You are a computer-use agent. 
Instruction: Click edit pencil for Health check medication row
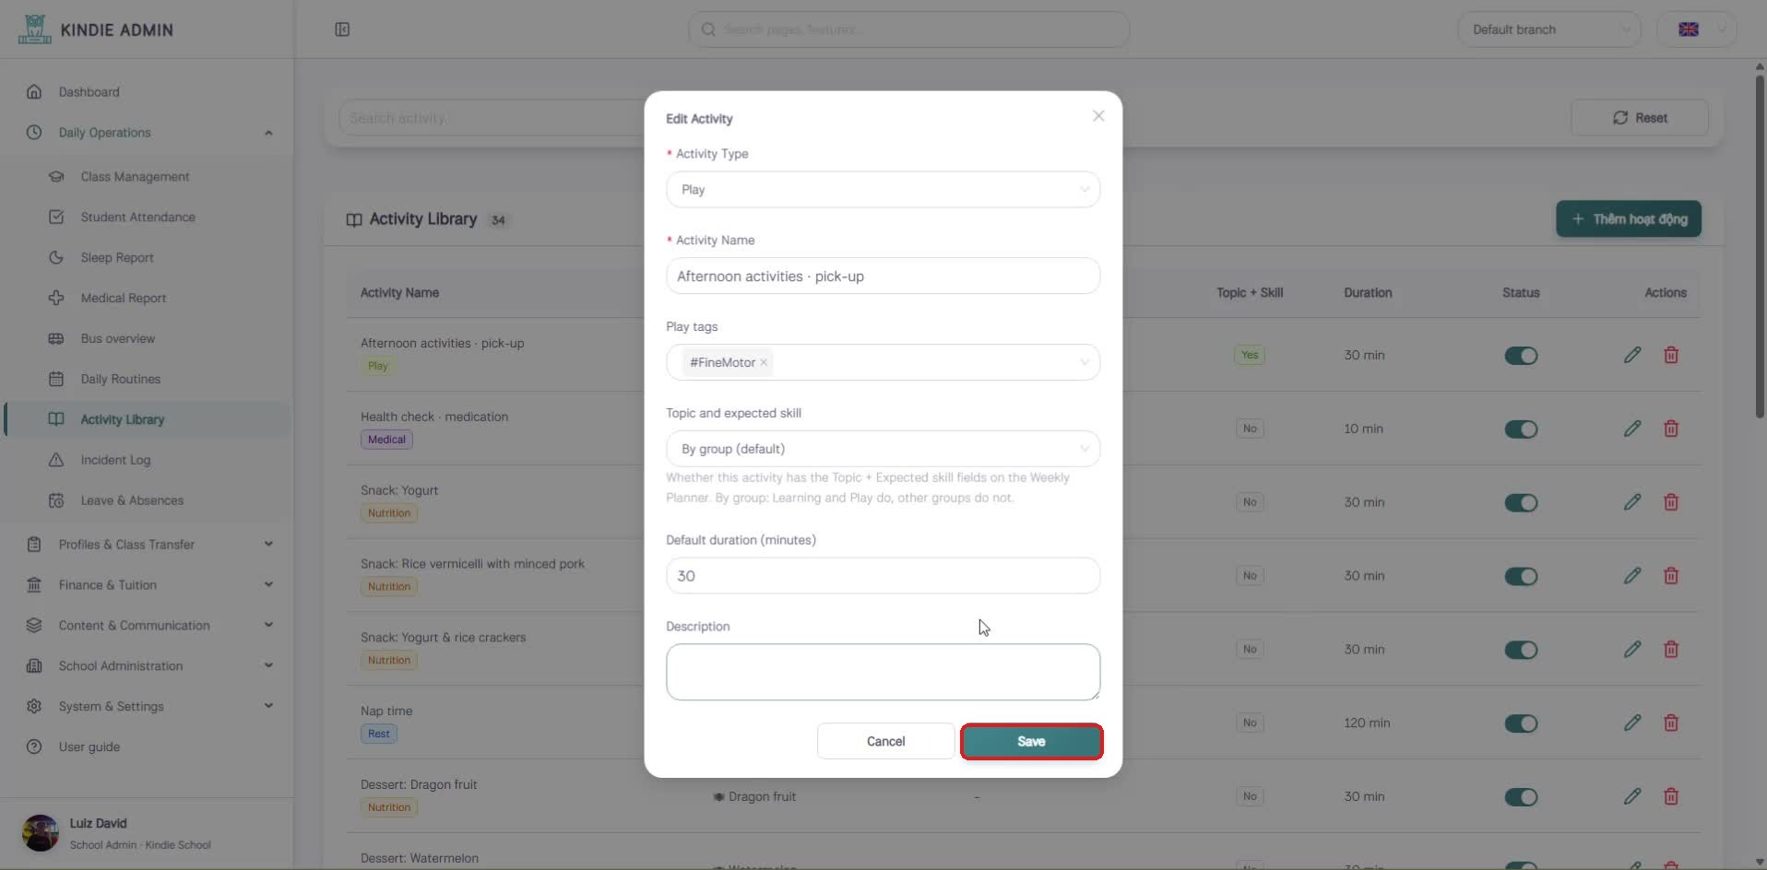point(1631,429)
